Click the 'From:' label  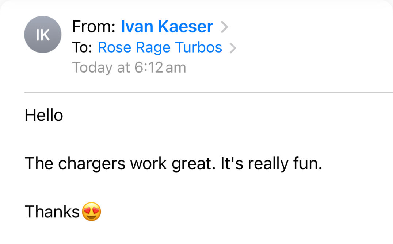click(x=94, y=27)
